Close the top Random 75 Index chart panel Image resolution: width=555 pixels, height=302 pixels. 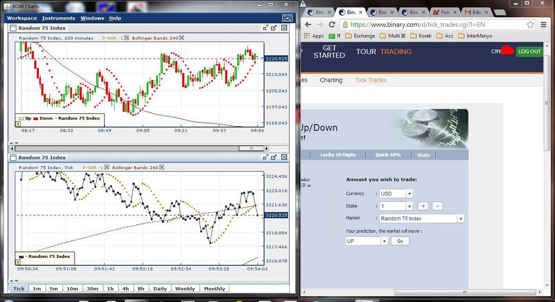coord(284,28)
